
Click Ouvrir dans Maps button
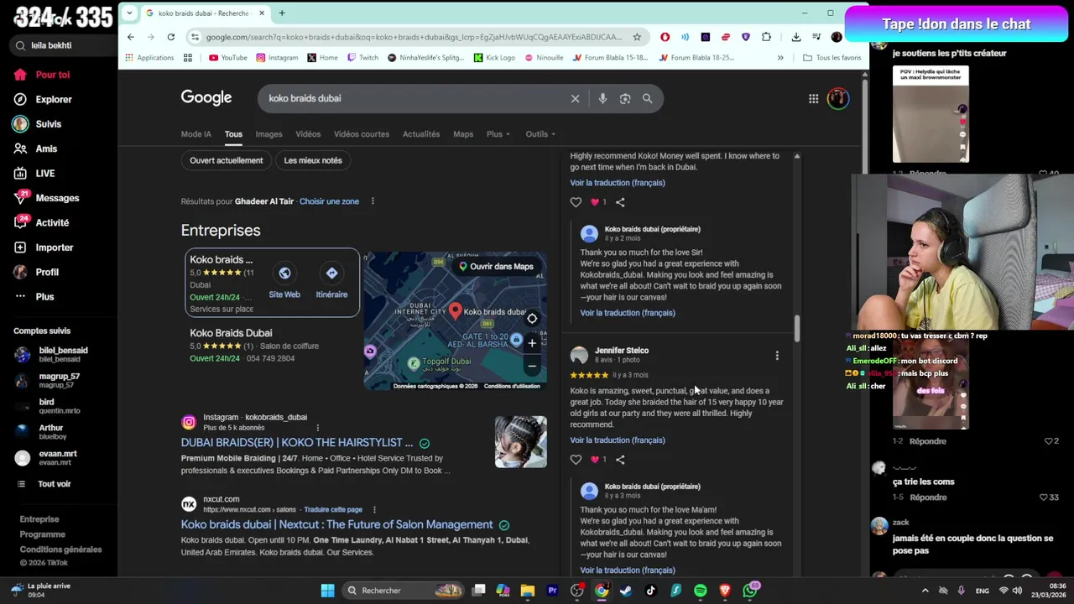click(x=495, y=267)
